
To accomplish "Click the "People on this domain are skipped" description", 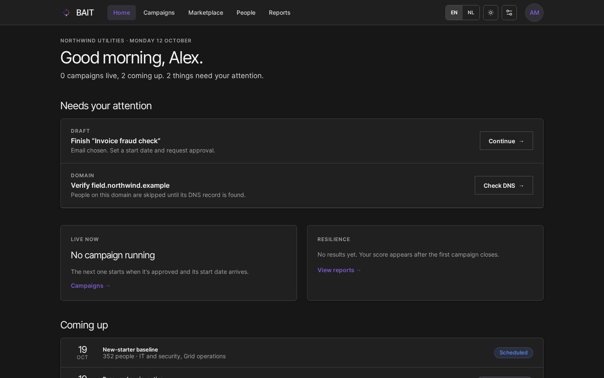I will point(158,195).
